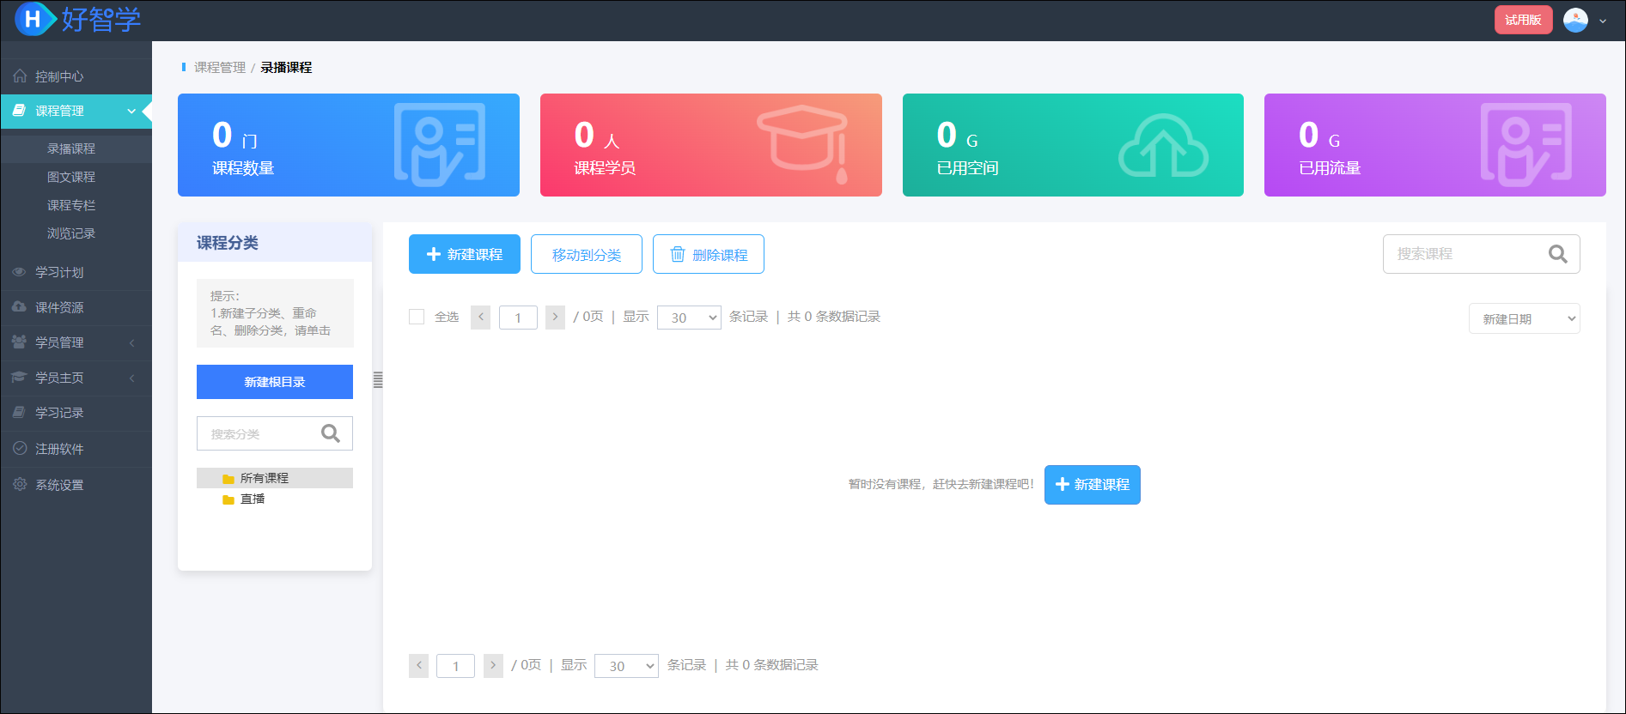Click the 删除课程 button
The width and height of the screenshot is (1626, 714).
click(709, 254)
